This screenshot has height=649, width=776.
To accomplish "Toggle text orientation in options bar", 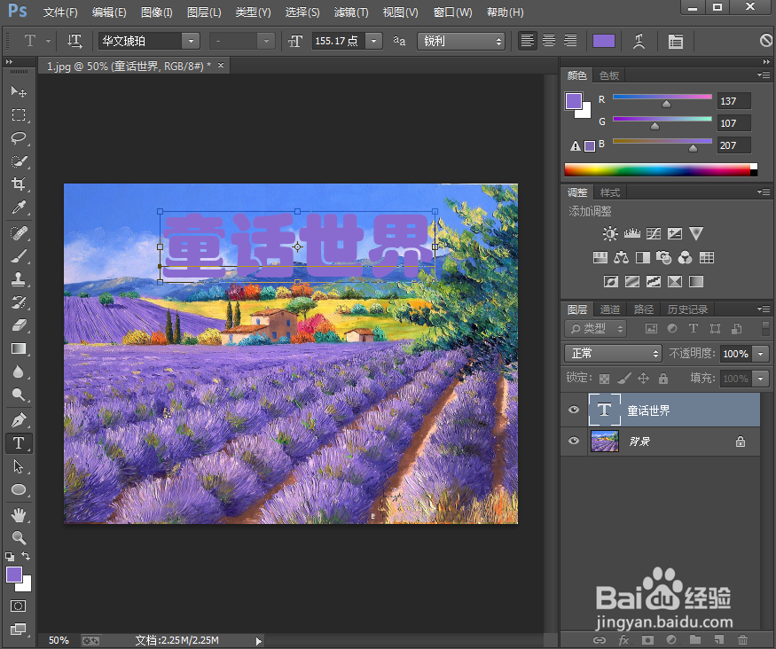I will (74, 41).
